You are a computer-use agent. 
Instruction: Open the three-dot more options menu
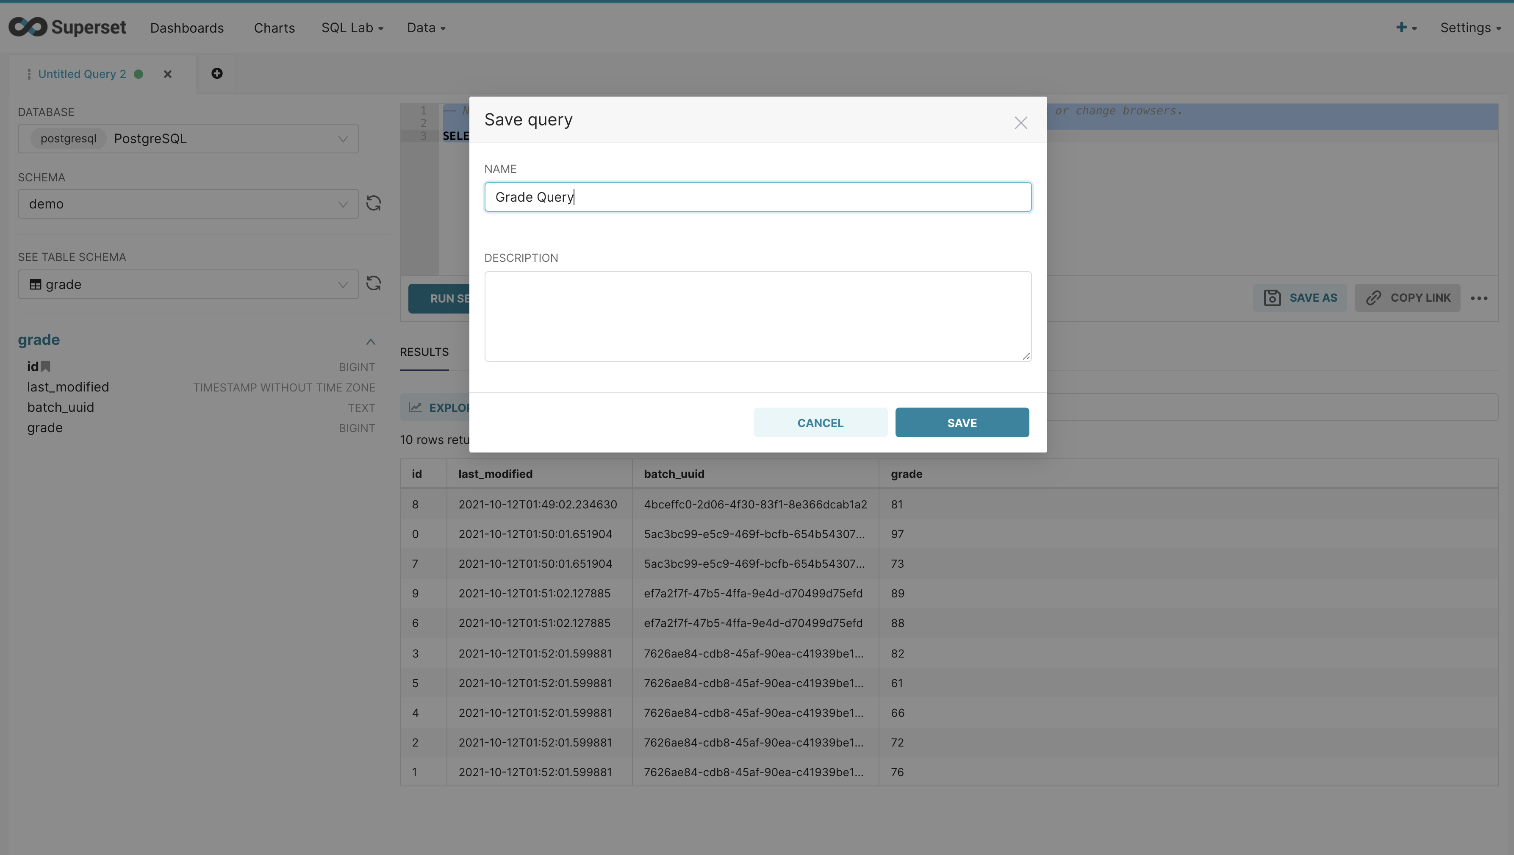1479,298
